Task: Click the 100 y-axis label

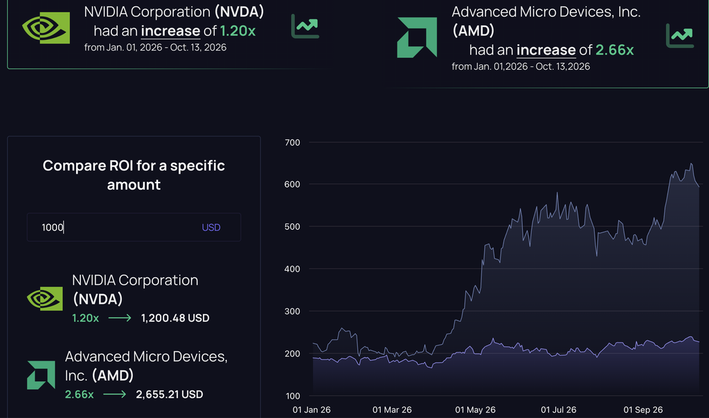Action: click(293, 396)
